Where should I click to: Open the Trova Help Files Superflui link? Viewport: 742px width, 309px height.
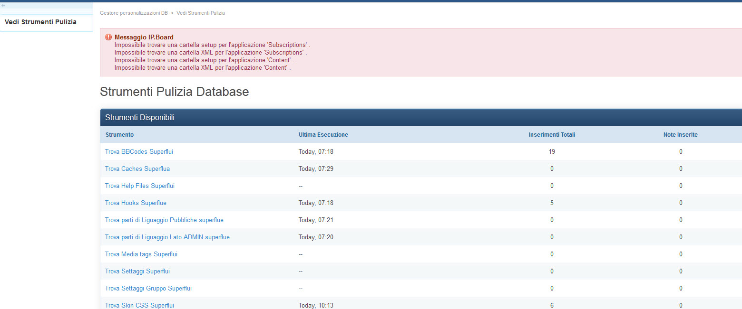[x=139, y=186]
